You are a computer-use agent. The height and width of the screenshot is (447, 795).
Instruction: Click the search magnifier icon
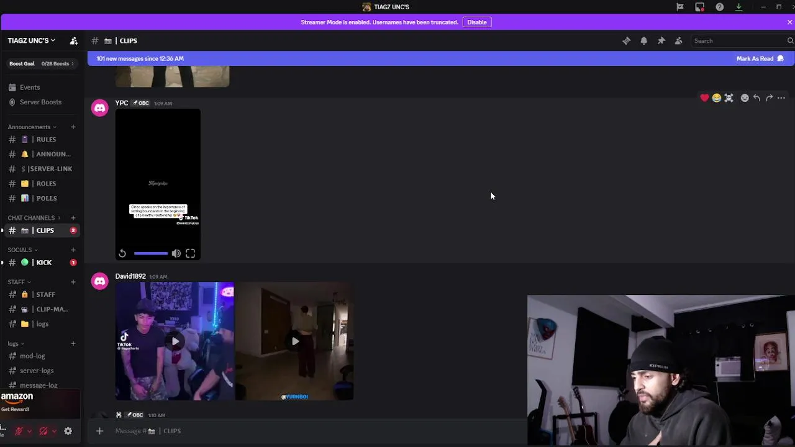coord(790,41)
